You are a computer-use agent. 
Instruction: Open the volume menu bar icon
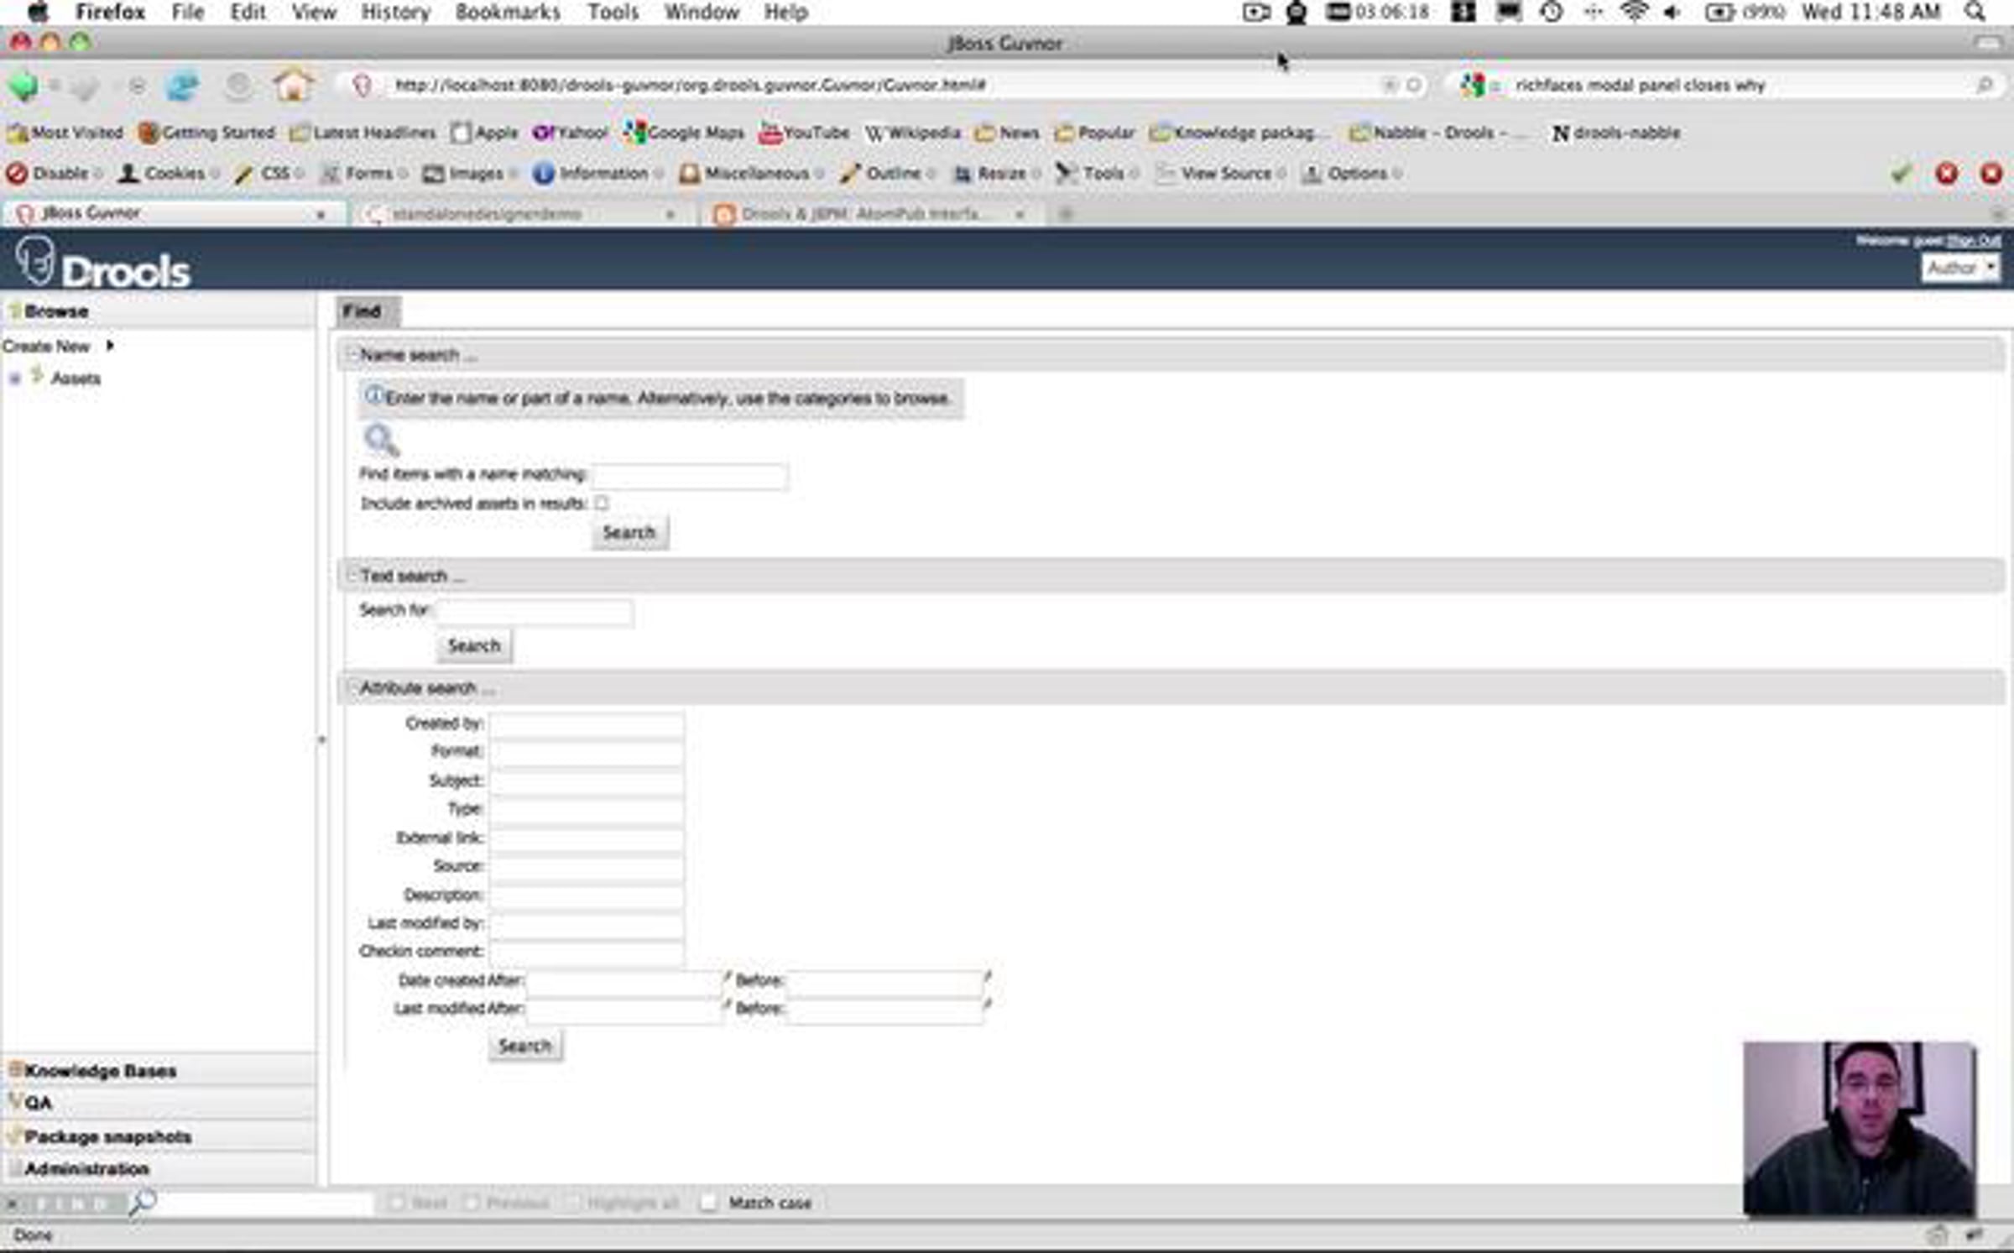[x=1672, y=12]
